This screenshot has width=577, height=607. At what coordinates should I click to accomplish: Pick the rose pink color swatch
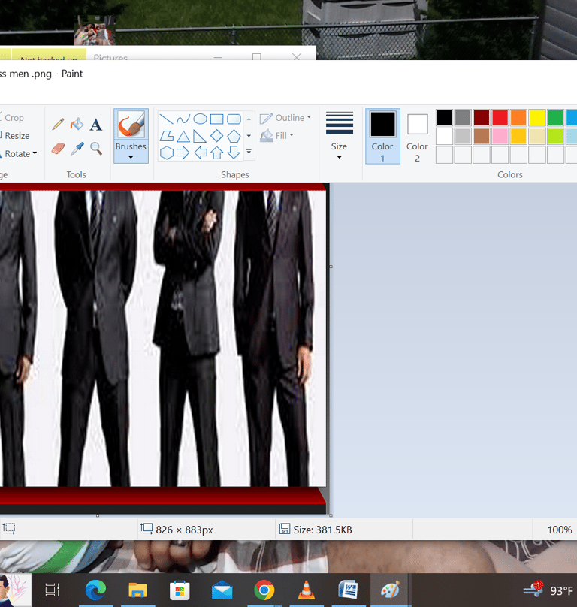coord(500,136)
